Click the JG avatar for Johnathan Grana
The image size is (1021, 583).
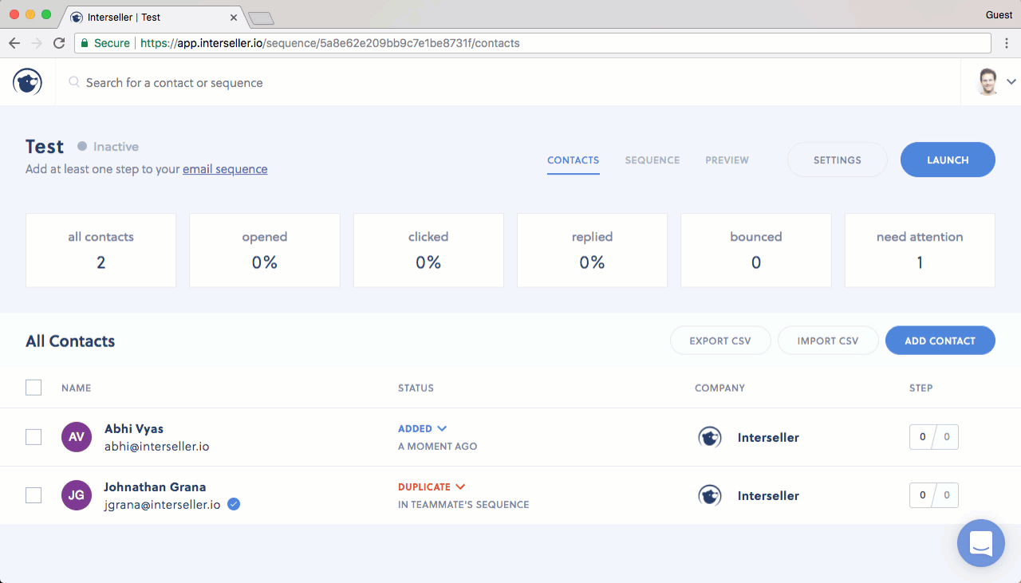coord(77,495)
